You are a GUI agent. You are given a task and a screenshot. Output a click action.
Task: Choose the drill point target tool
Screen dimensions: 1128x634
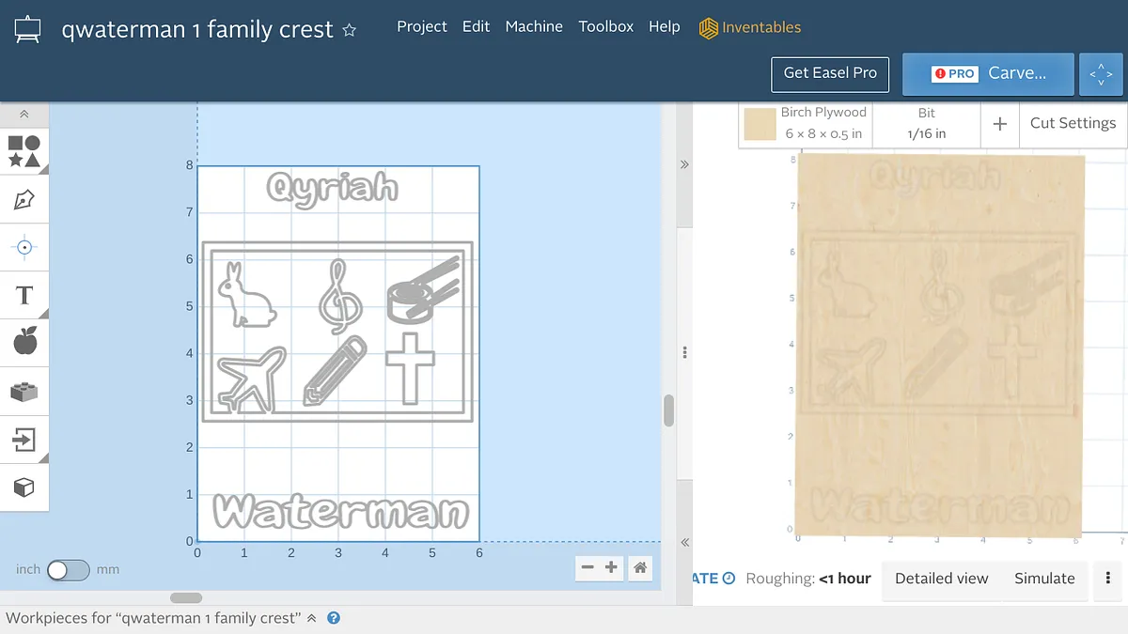[x=24, y=248]
